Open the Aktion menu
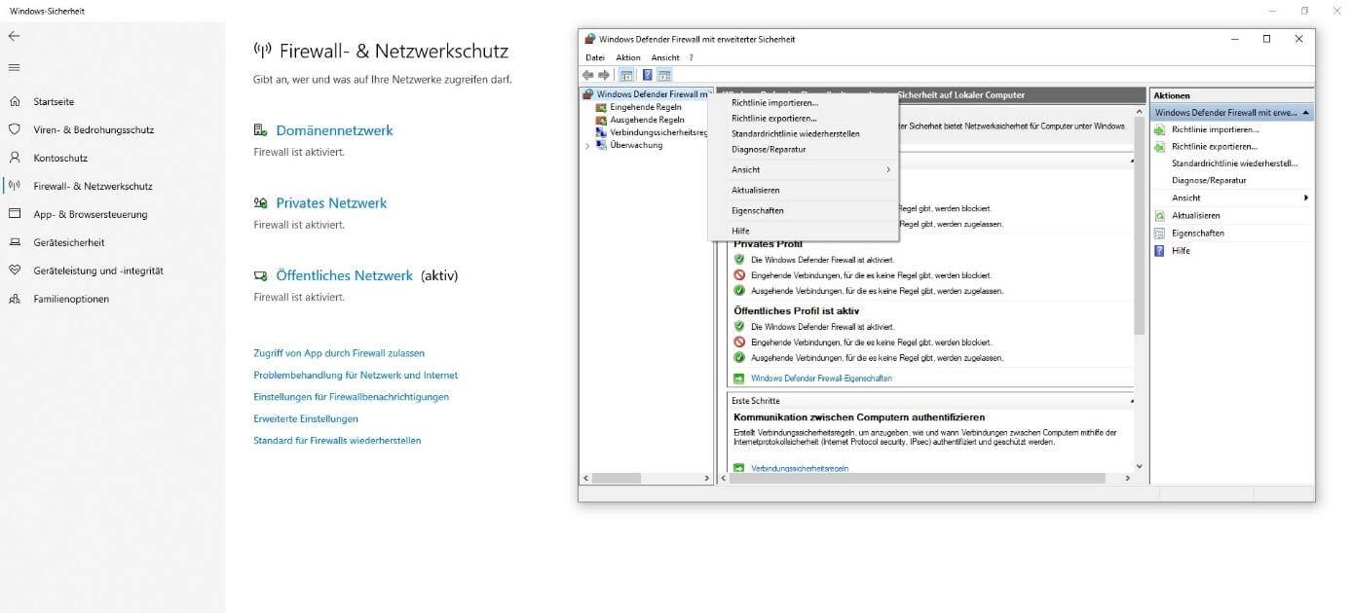 pos(628,57)
